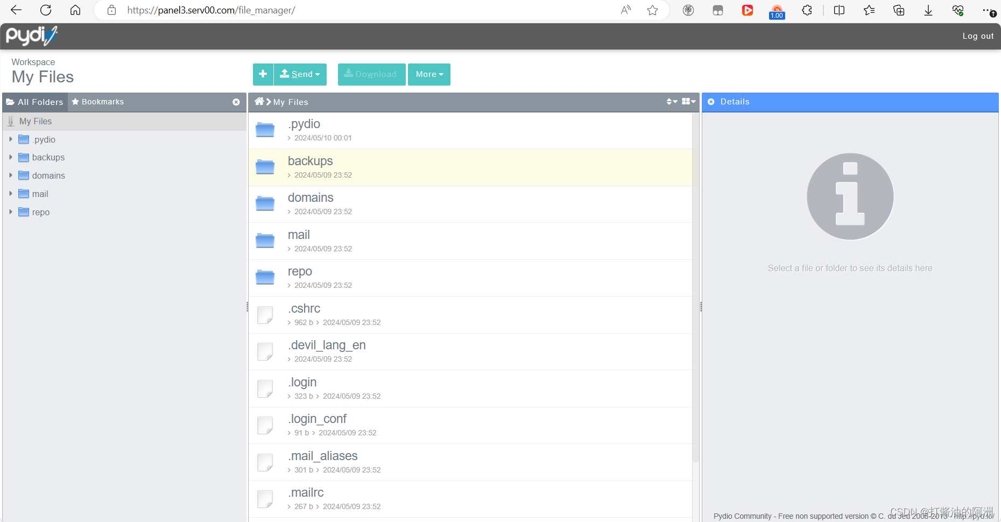Select the mail folder in sidebar tree
Image resolution: width=1001 pixels, height=522 pixels.
pos(40,194)
